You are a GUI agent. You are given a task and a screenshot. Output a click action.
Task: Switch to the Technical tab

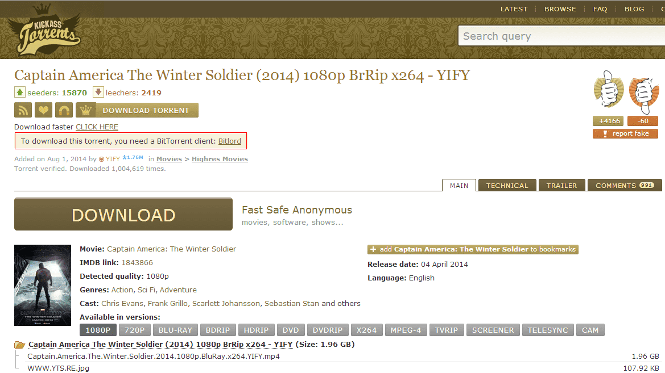(507, 186)
